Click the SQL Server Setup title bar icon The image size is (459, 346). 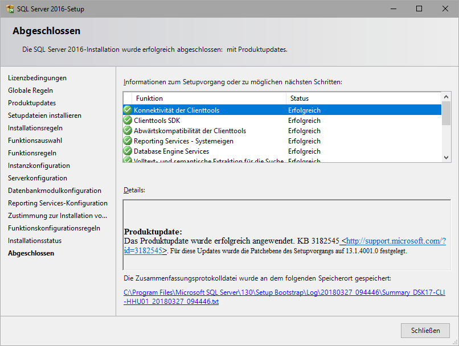10,9
